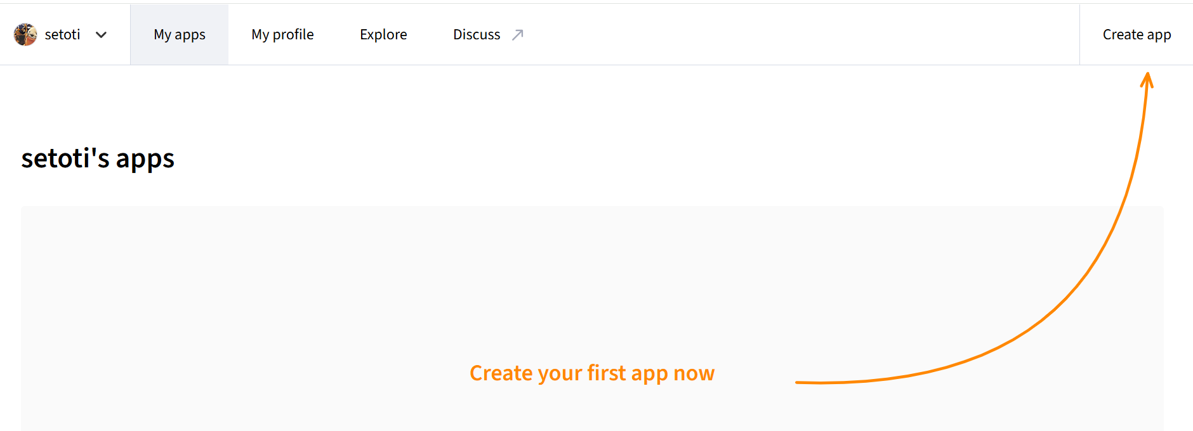The image size is (1193, 431).
Task: Switch to the My profile tab
Action: pos(282,34)
